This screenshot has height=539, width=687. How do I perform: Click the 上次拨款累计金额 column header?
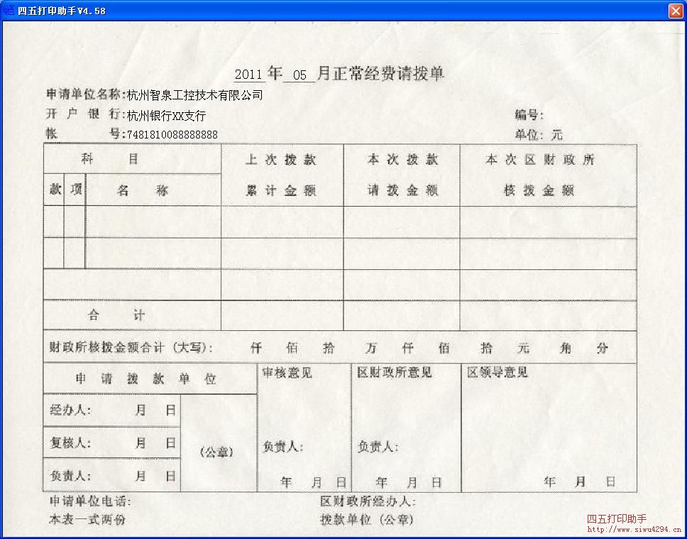(x=282, y=173)
